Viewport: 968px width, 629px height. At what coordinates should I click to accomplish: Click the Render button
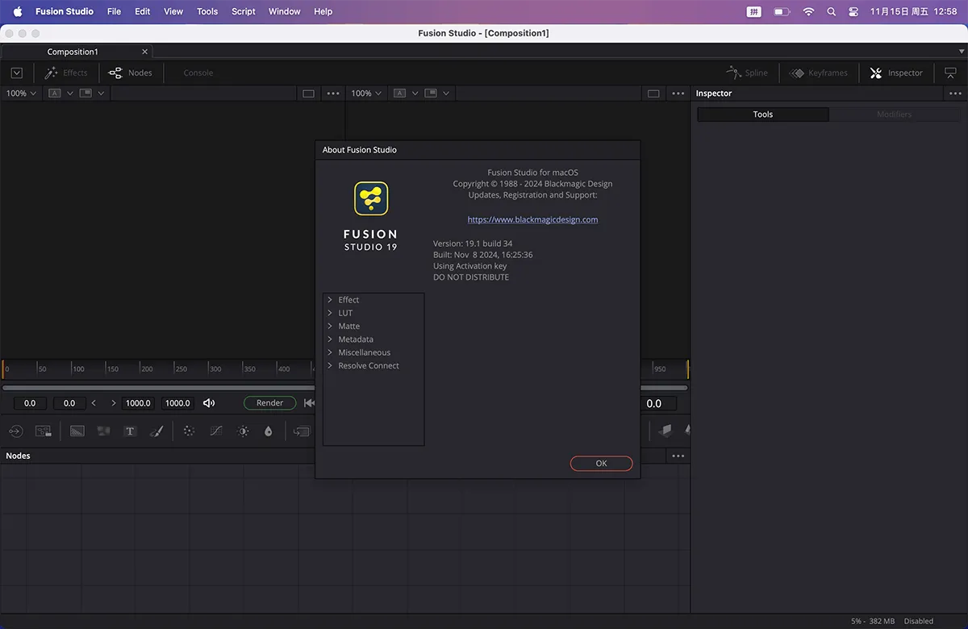pyautogui.click(x=269, y=403)
